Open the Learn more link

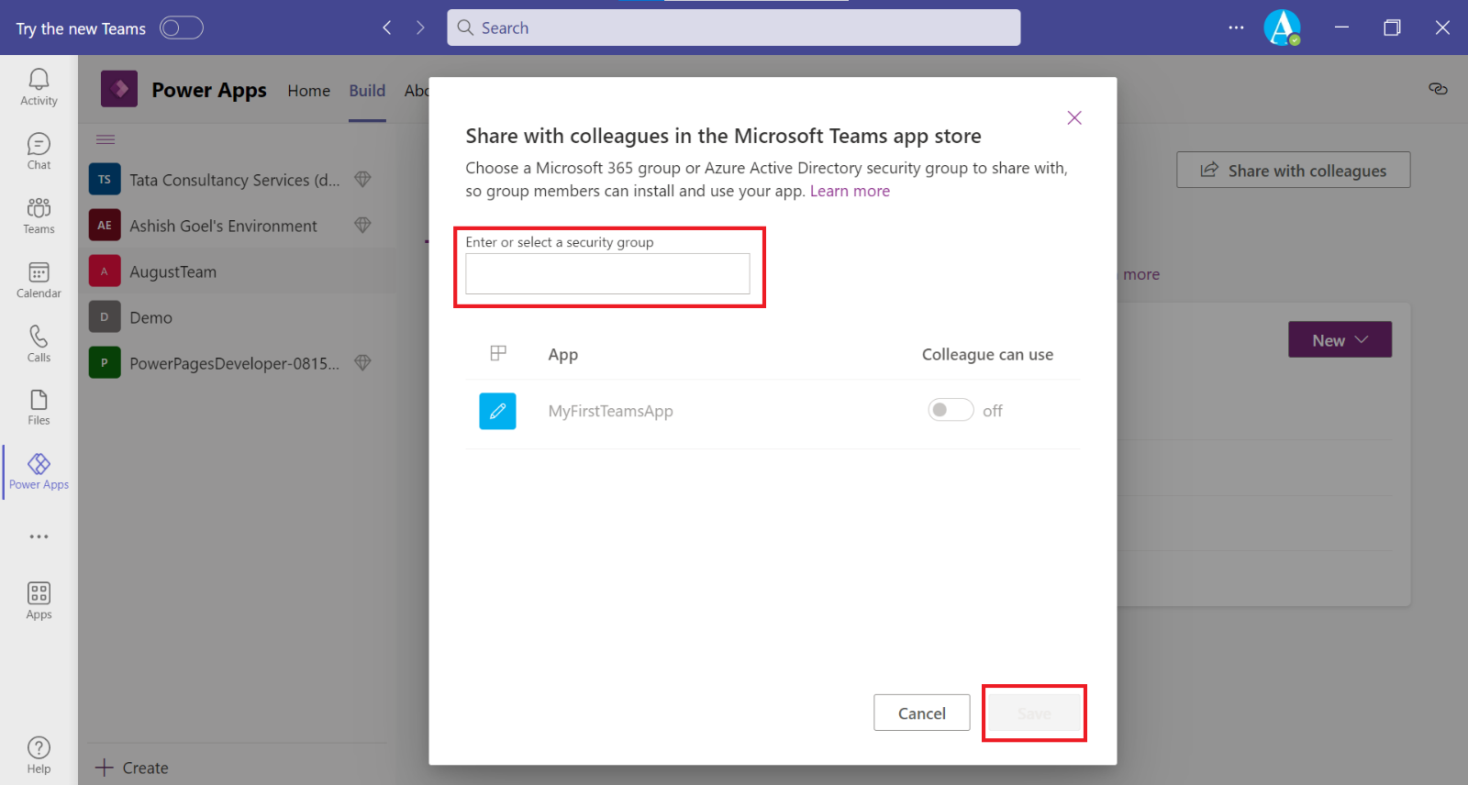pos(850,191)
